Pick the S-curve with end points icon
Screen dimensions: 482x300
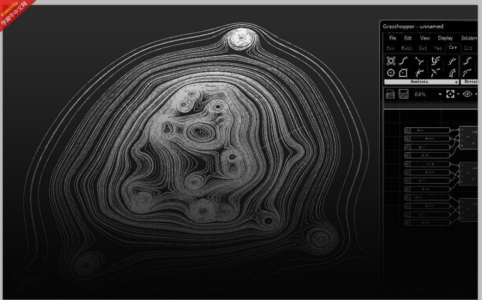403,61
